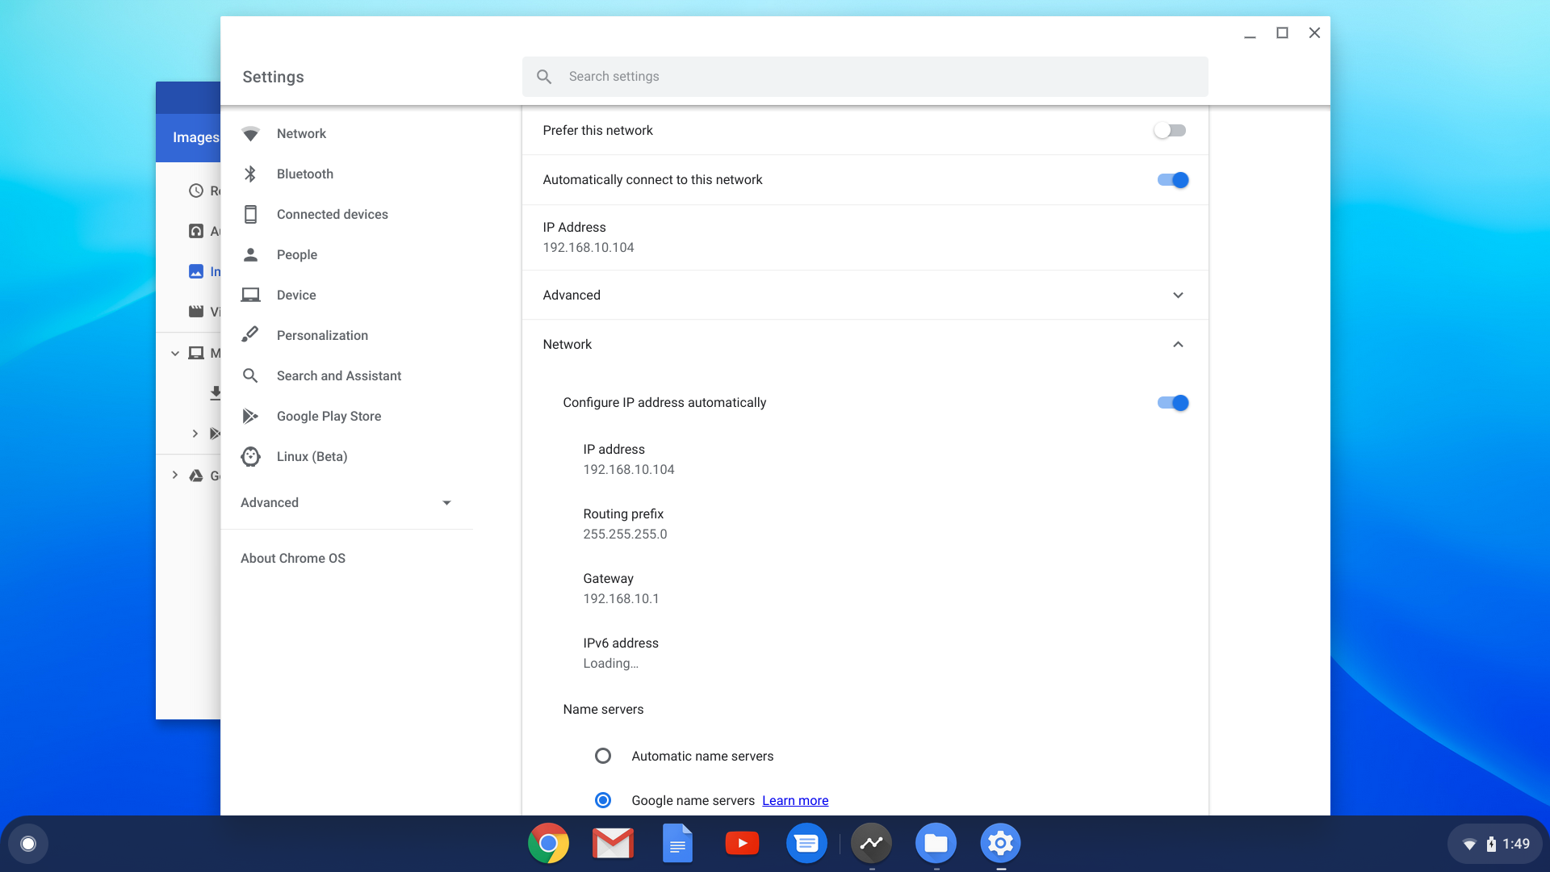1550x872 pixels.
Task: Click the Chrome browser icon
Action: tap(548, 843)
